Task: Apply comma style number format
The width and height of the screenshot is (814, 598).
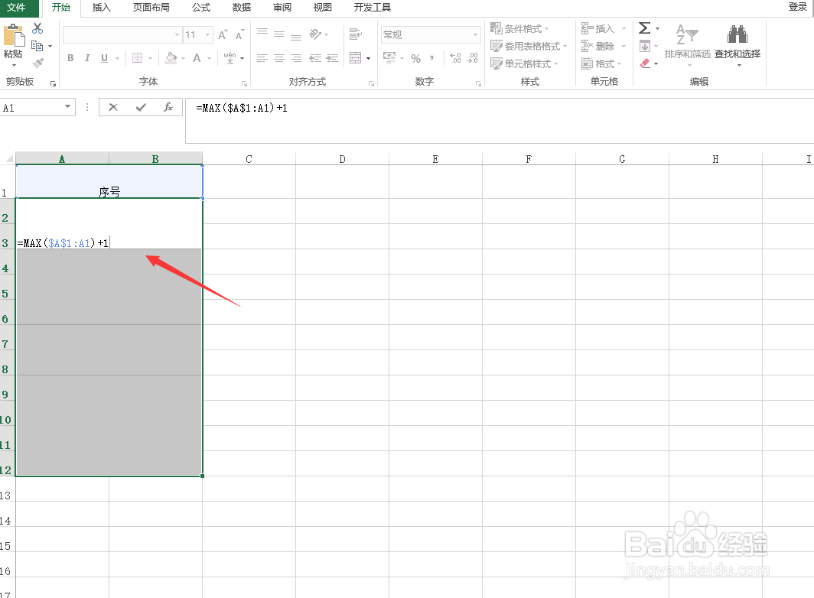Action: pyautogui.click(x=432, y=58)
